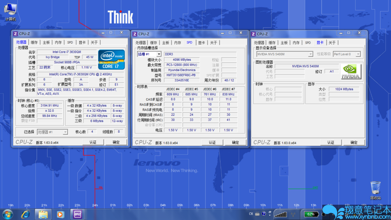This screenshot has height=220, width=391.
Task: Select the 显卡 tab in left window
Action: pos(82,42)
